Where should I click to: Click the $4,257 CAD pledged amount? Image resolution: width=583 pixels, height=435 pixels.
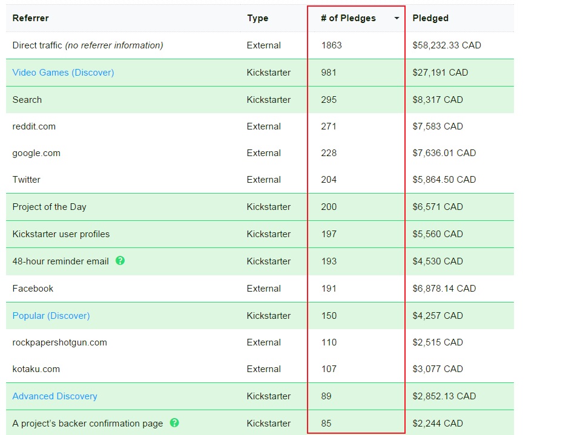click(x=438, y=316)
